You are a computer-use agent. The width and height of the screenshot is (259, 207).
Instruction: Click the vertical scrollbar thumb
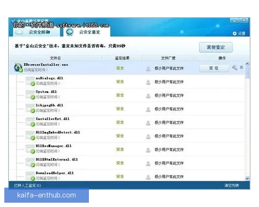(x=247, y=72)
